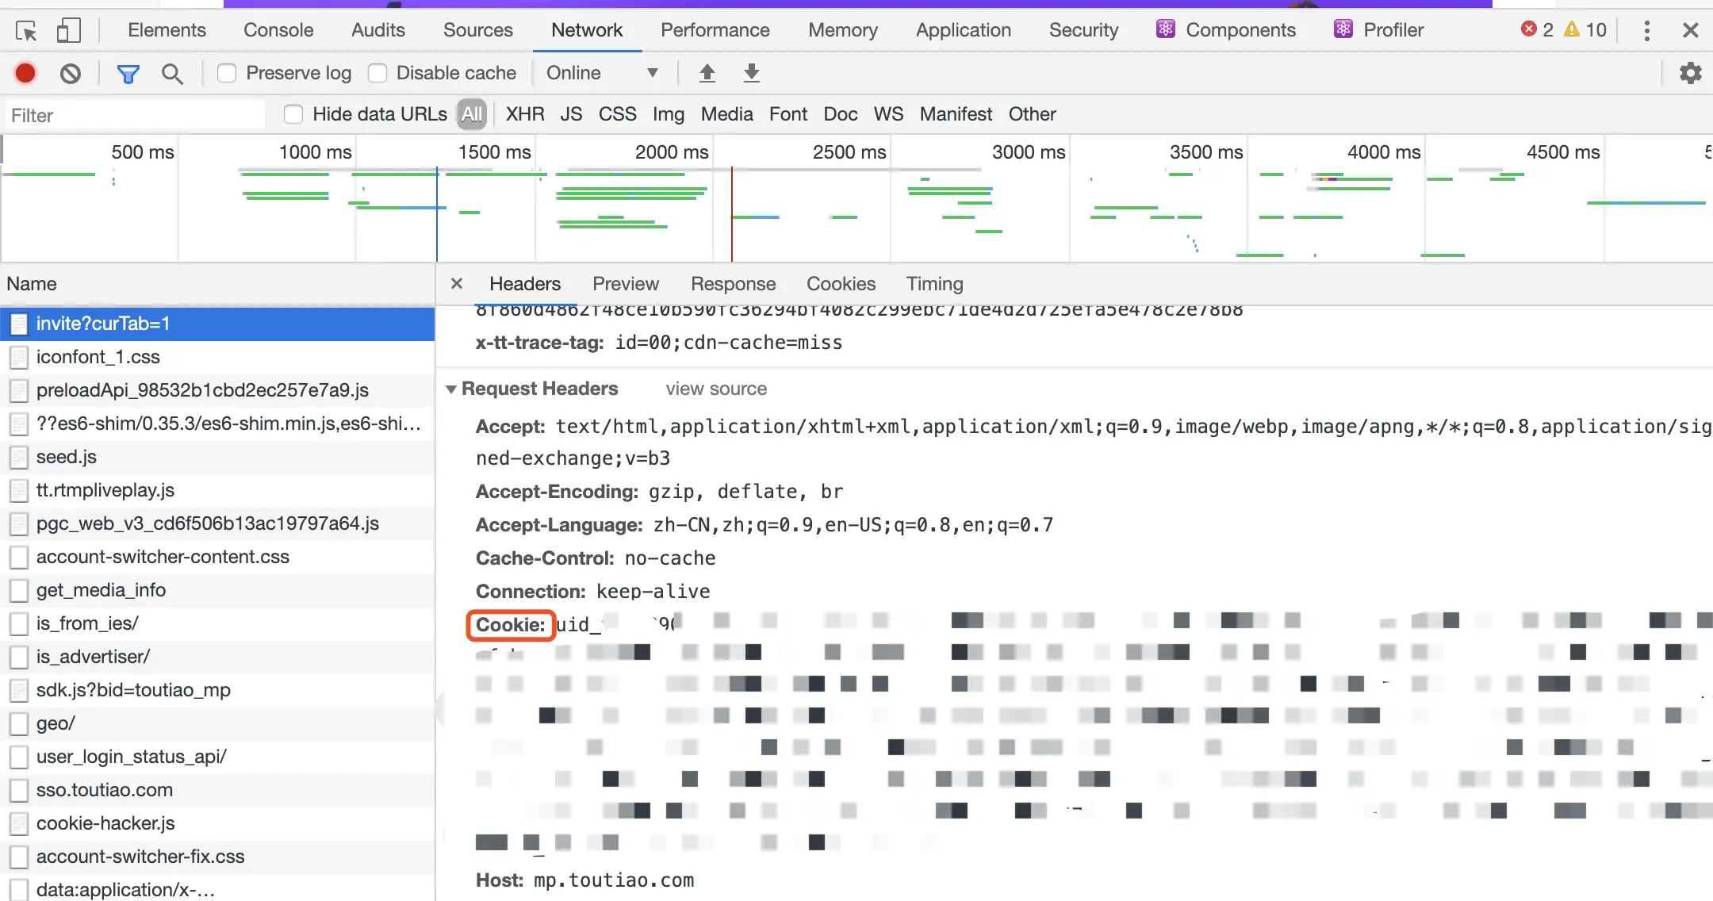
Task: Toggle the filter funnel icon
Action: [x=128, y=74]
